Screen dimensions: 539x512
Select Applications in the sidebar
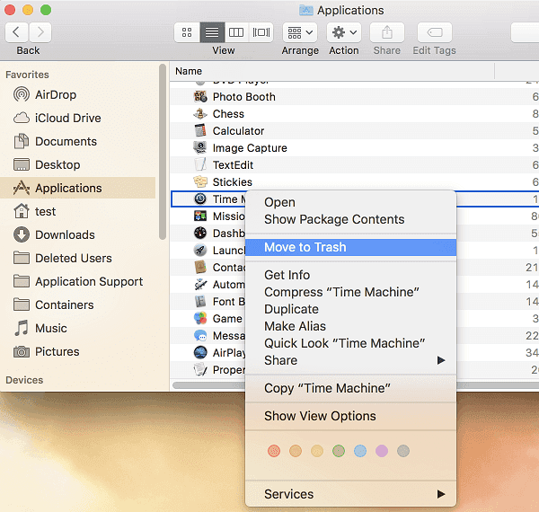point(77,188)
